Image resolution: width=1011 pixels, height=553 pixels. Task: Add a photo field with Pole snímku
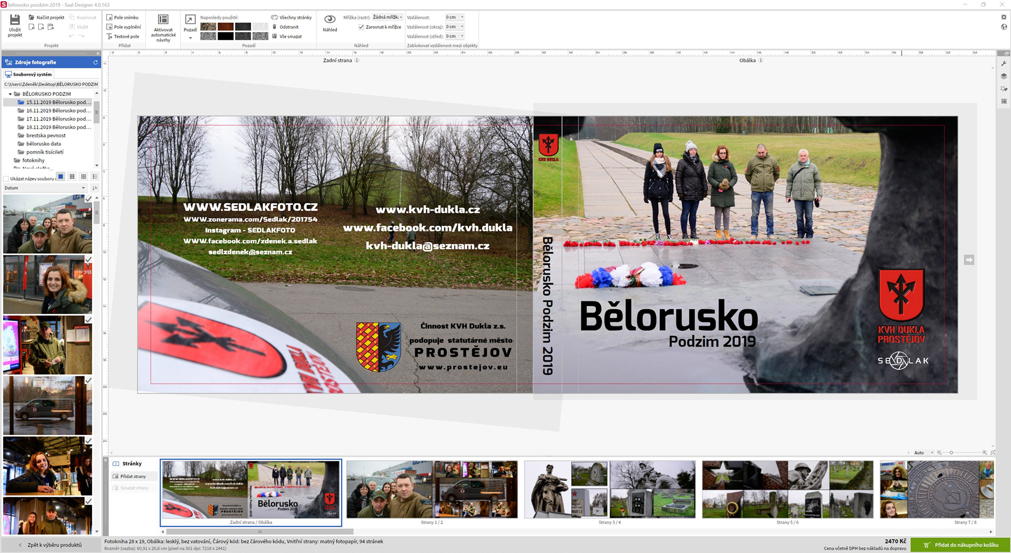(122, 17)
